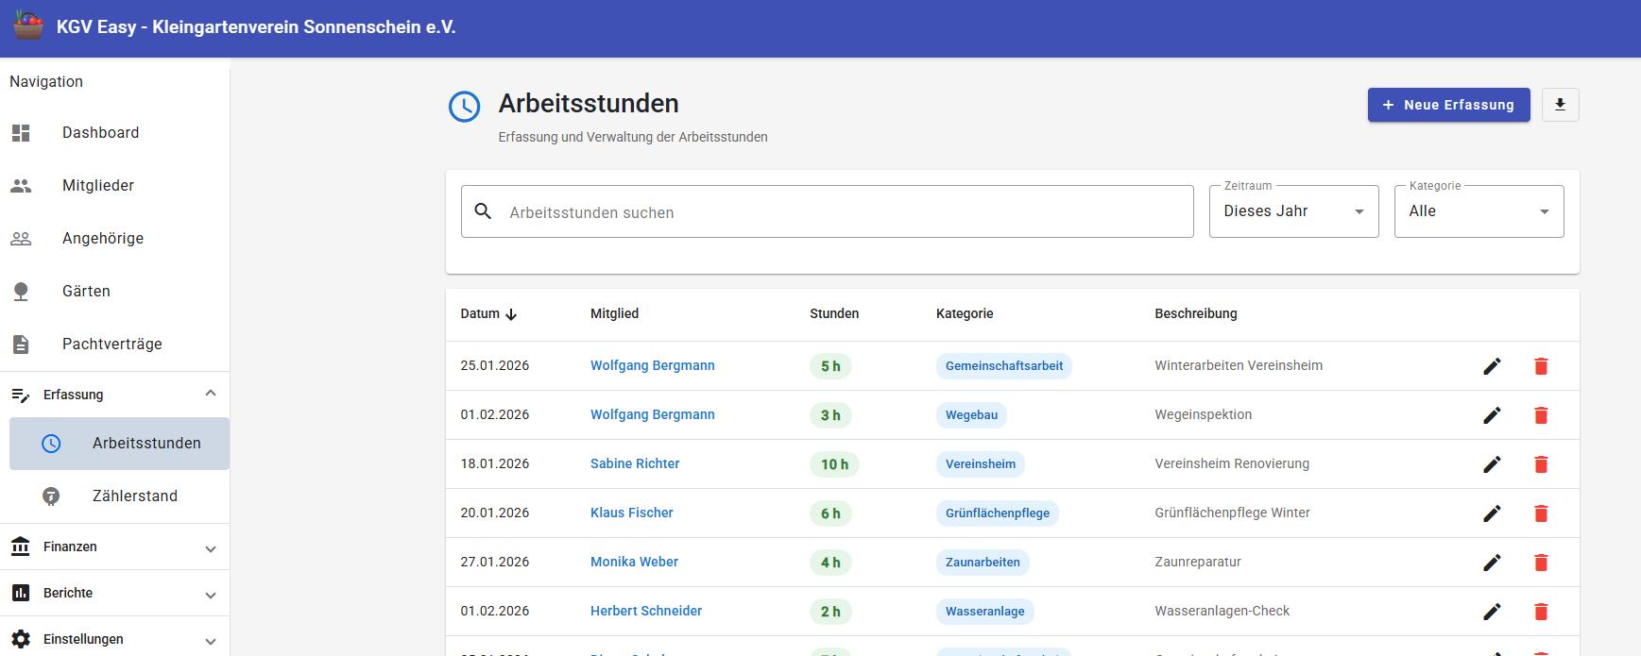The height and width of the screenshot is (656, 1641).
Task: Delete the Winterarbeiten Vereinsheim entry
Action: [x=1541, y=366]
